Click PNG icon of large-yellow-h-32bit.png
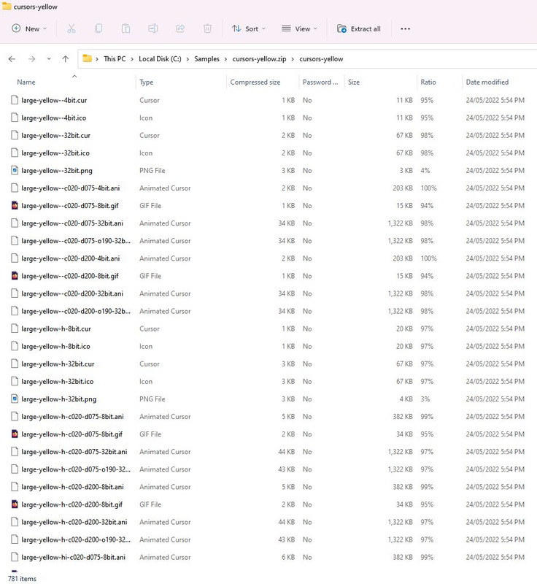Image resolution: width=537 pixels, height=584 pixels. (15, 399)
